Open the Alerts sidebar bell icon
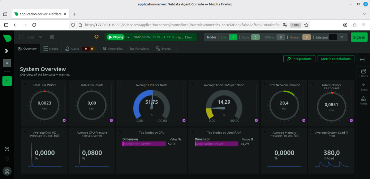The height and width of the screenshot is (179, 370). point(363,100)
